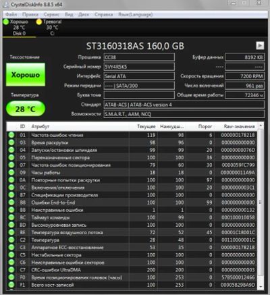Click status icon of attribute C3
The image size is (270, 295).
[11, 247]
